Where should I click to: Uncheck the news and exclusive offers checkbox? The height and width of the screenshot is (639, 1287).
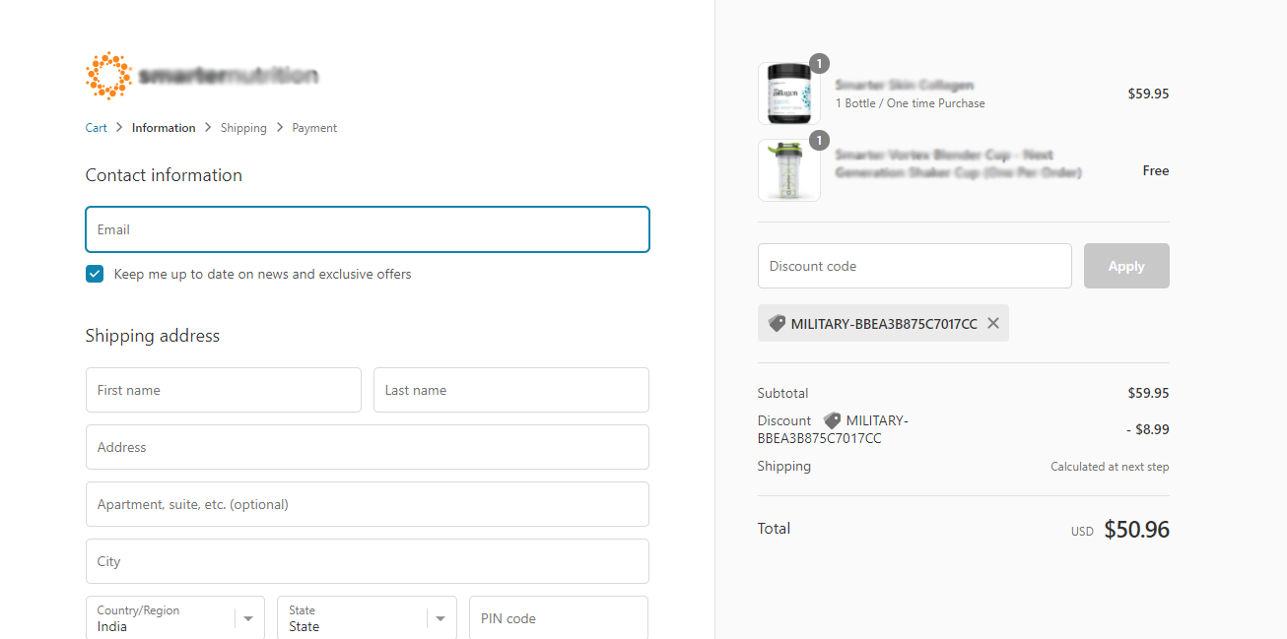[95, 274]
